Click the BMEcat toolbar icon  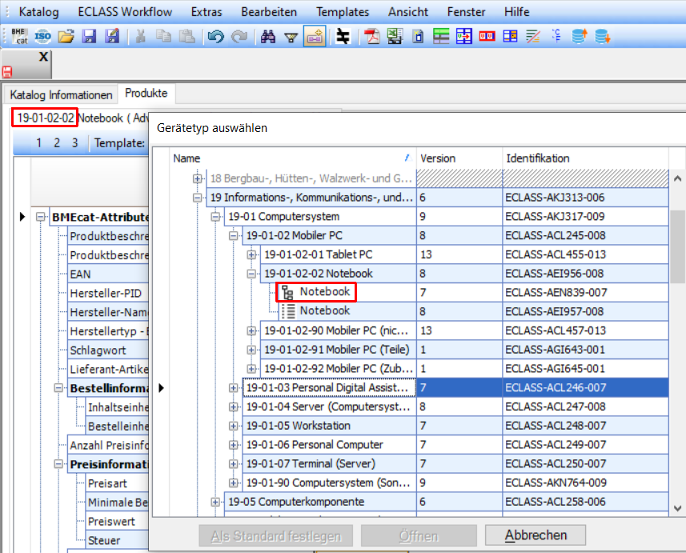[19, 37]
